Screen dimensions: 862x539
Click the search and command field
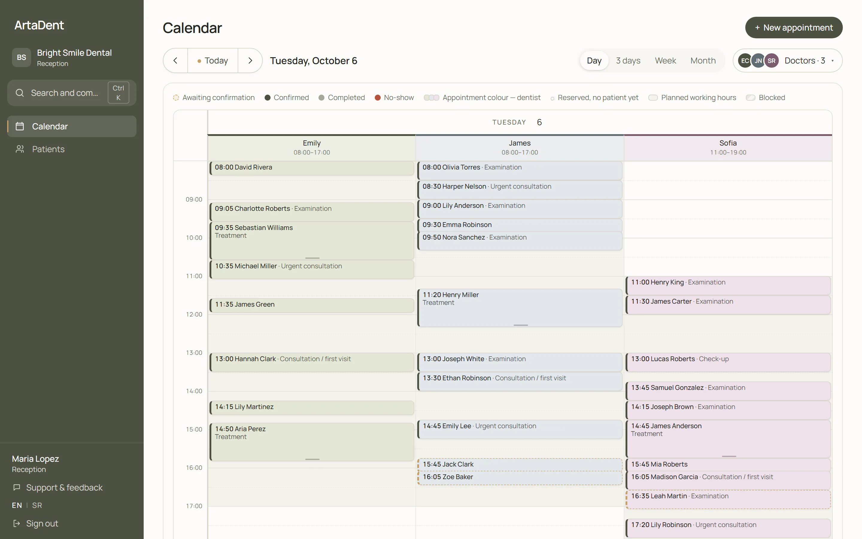pos(72,93)
